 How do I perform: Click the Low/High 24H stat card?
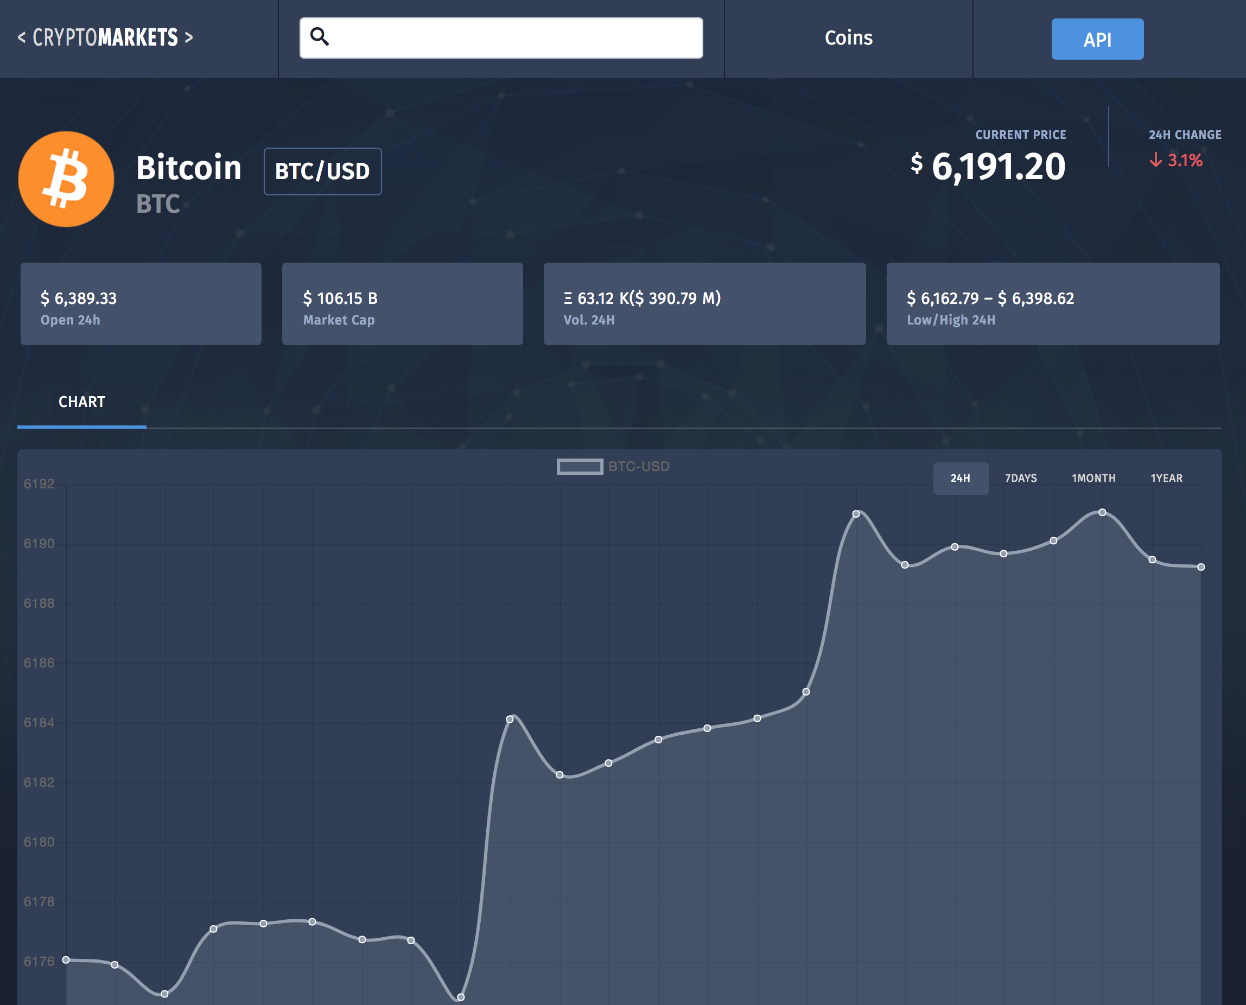pos(1053,304)
